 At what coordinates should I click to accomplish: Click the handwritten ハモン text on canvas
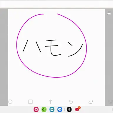tap(53, 48)
